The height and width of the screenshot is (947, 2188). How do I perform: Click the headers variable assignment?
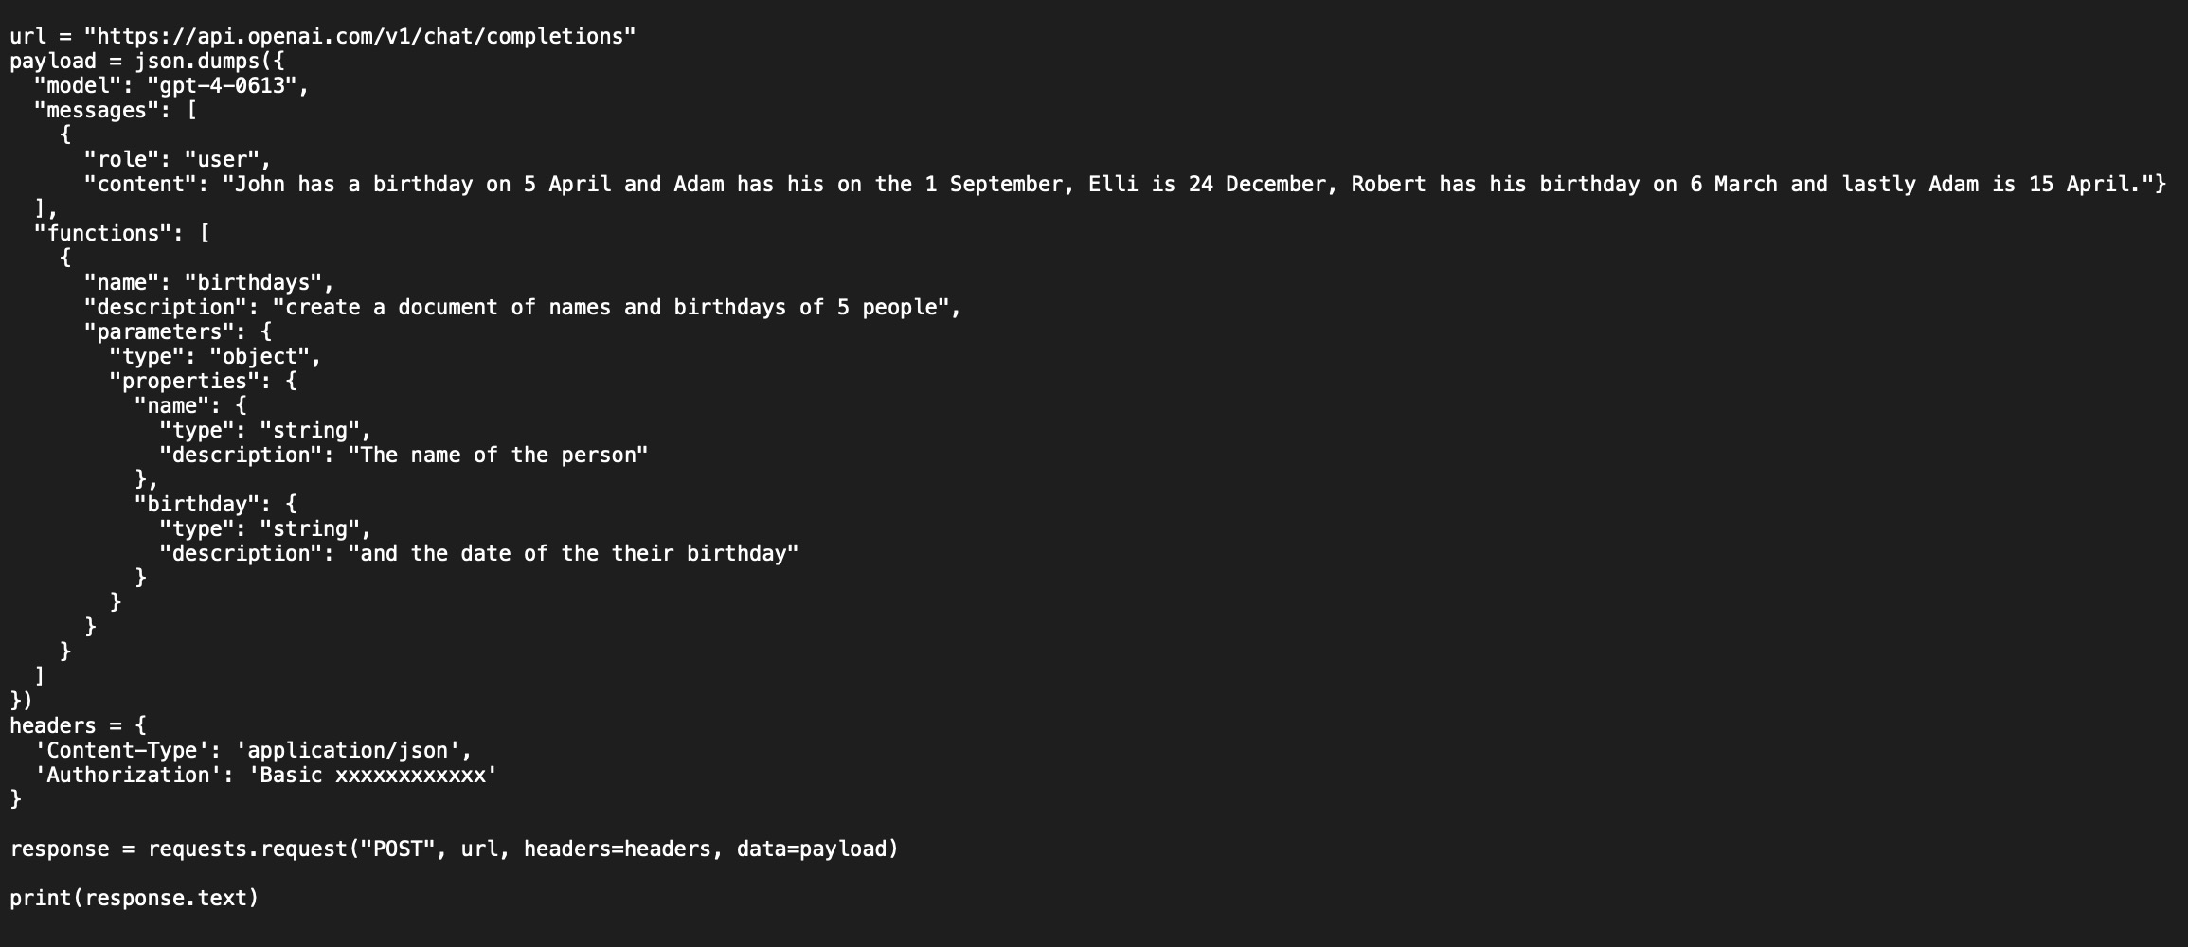tap(78, 726)
